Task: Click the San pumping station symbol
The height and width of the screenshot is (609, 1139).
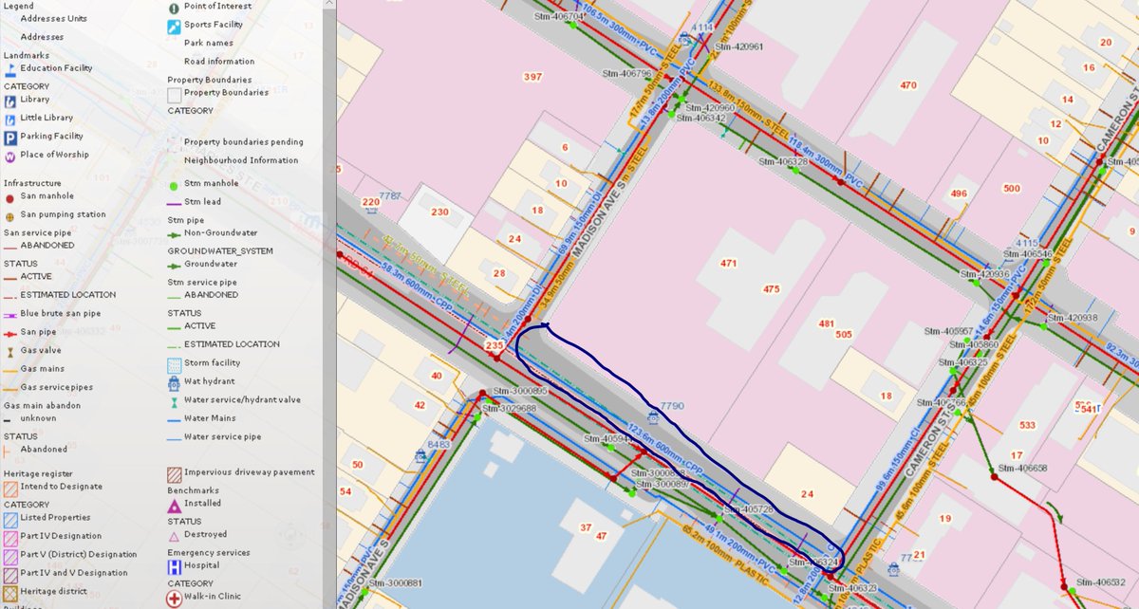Action: 10,215
